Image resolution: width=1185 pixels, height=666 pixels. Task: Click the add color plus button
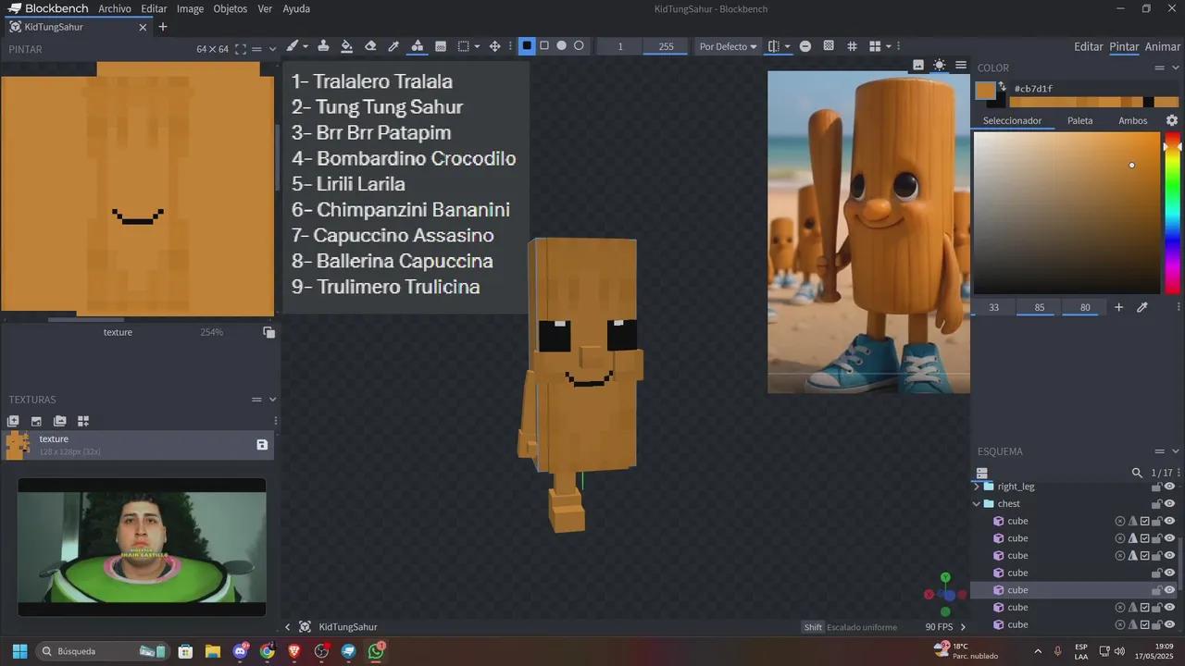(1118, 307)
